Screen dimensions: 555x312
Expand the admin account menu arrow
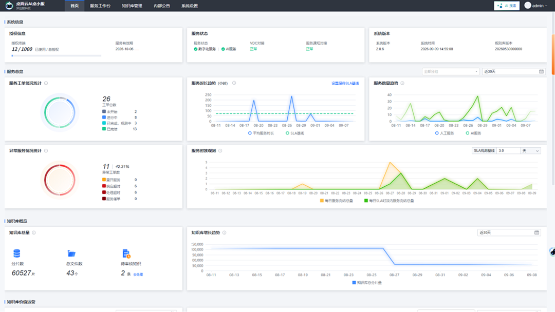[x=546, y=6]
